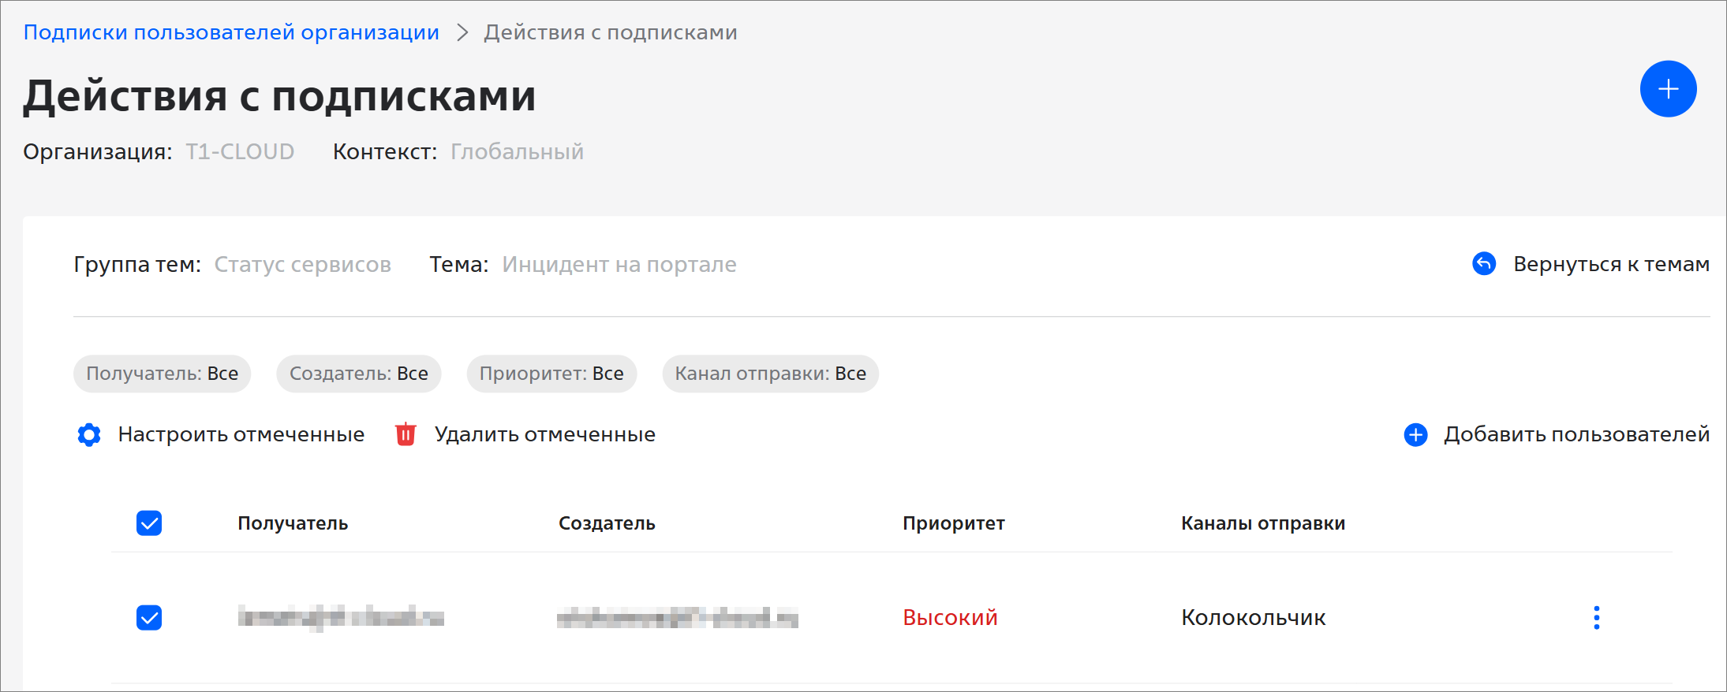1727x692 pixels.
Task: Open the Получатель: Все filter
Action: point(163,374)
